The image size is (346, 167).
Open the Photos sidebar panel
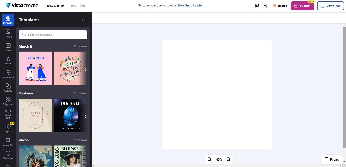8,34
